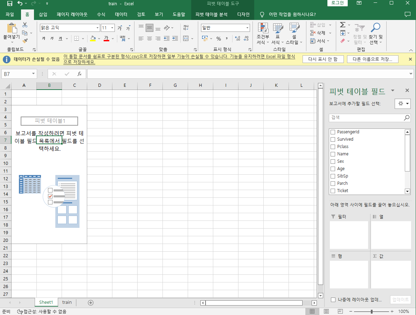Click the align text right icon
416x315 pixels.
click(158, 38)
